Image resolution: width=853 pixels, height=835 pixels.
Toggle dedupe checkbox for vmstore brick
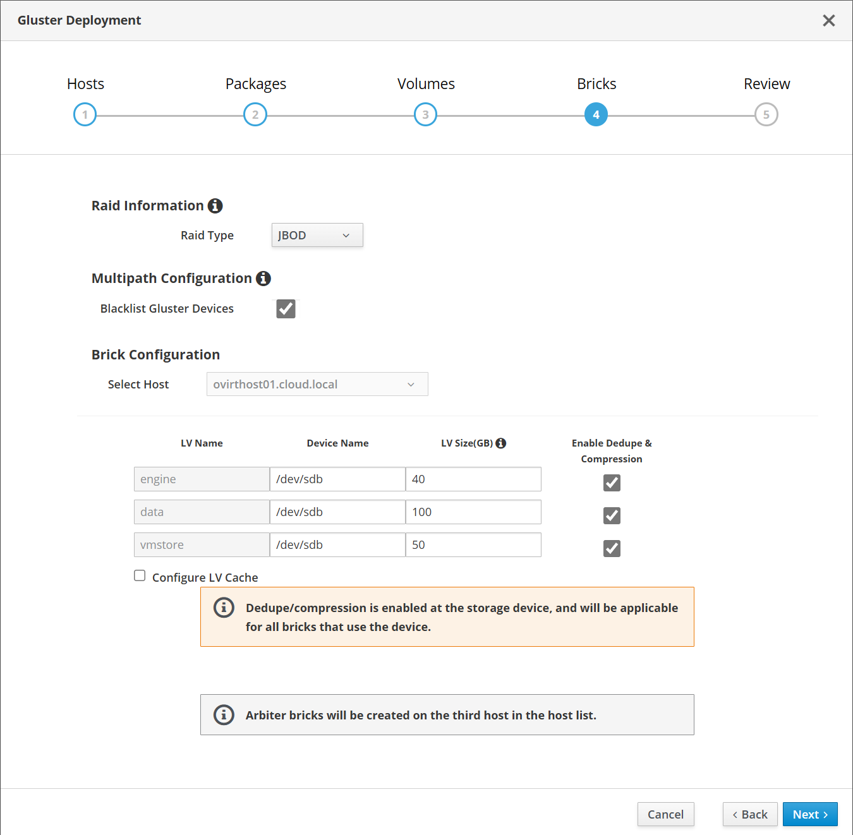(x=612, y=549)
